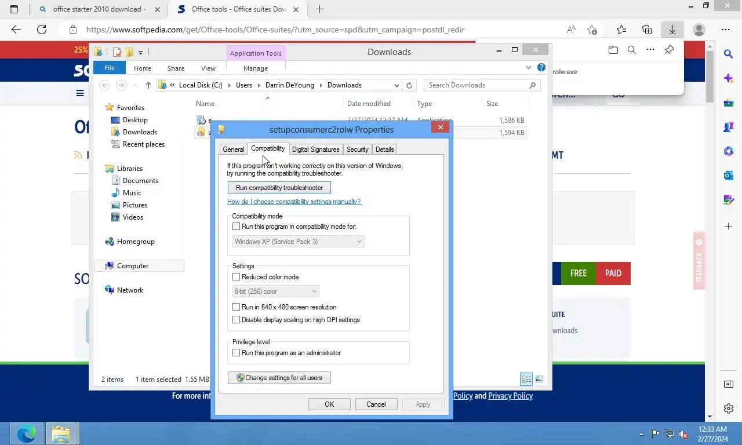Open Explorer help question mark icon
Image resolution: width=742 pixels, height=445 pixels.
tap(541, 68)
